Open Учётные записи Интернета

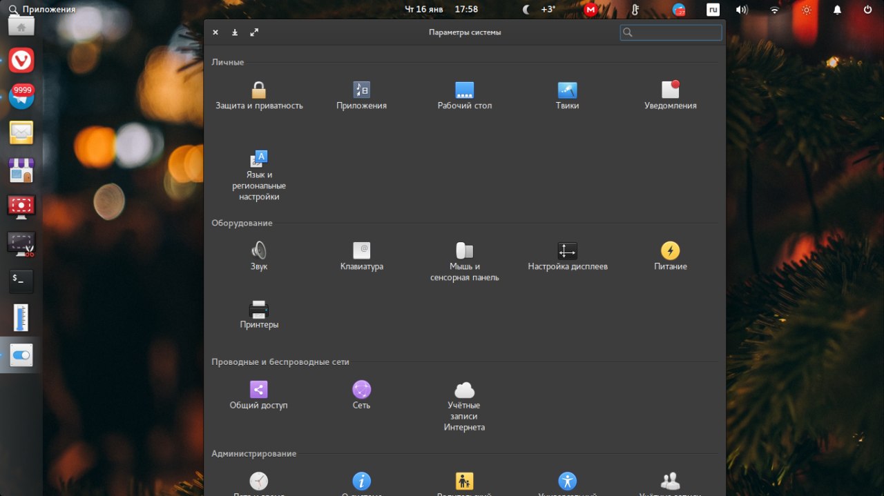pyautogui.click(x=464, y=406)
